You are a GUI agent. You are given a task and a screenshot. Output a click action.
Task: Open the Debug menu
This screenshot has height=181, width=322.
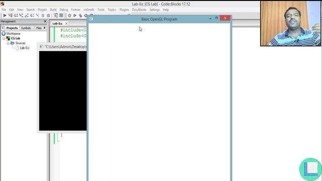(64, 10)
